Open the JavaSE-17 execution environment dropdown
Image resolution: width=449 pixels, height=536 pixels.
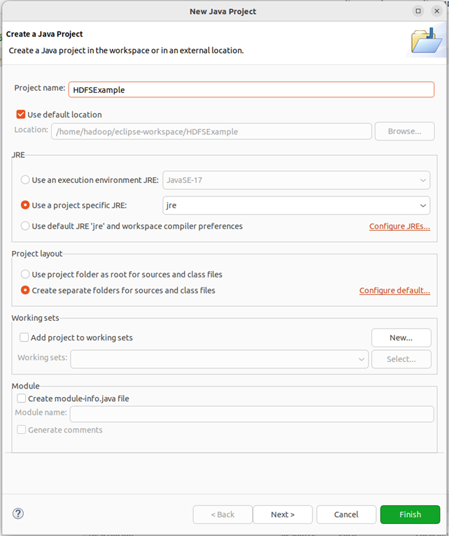tap(296, 180)
